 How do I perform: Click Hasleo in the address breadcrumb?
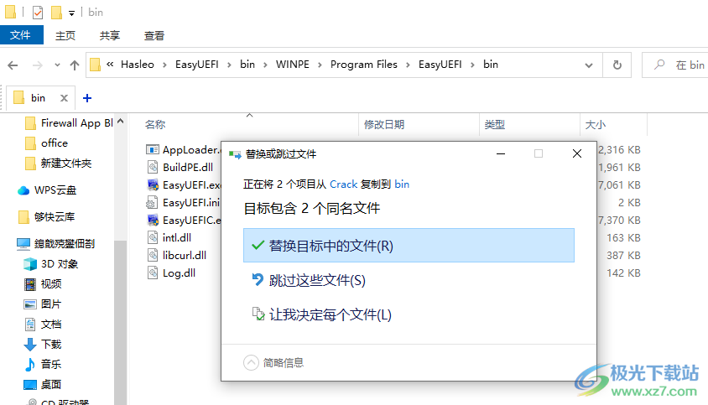[x=138, y=65]
